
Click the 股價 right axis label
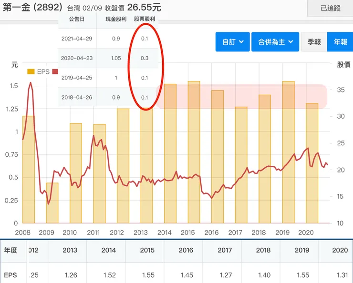[343, 65]
